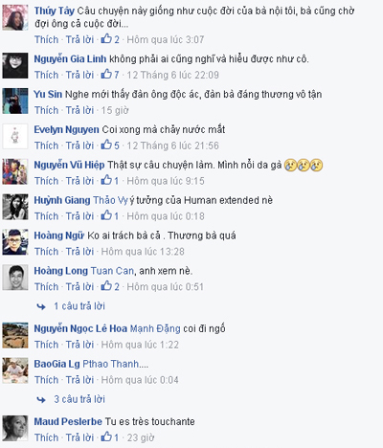Open Nguyễn Gia Linh's profile name
Image resolution: width=383 pixels, height=448 pixels.
point(70,59)
